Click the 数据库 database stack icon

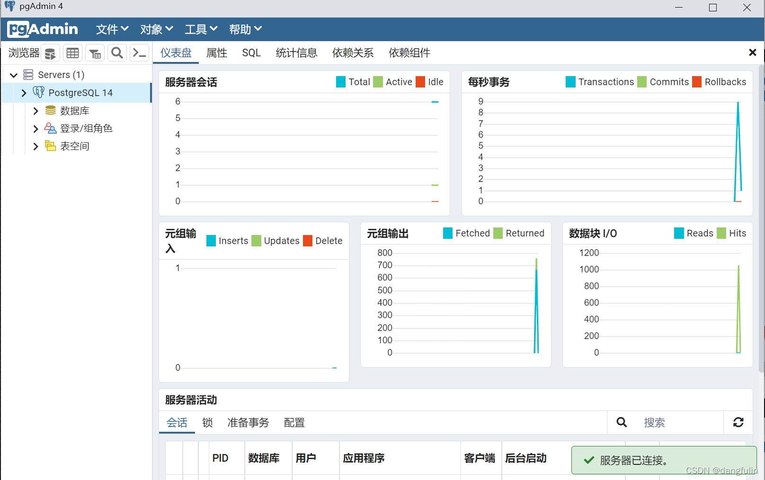tap(50, 110)
